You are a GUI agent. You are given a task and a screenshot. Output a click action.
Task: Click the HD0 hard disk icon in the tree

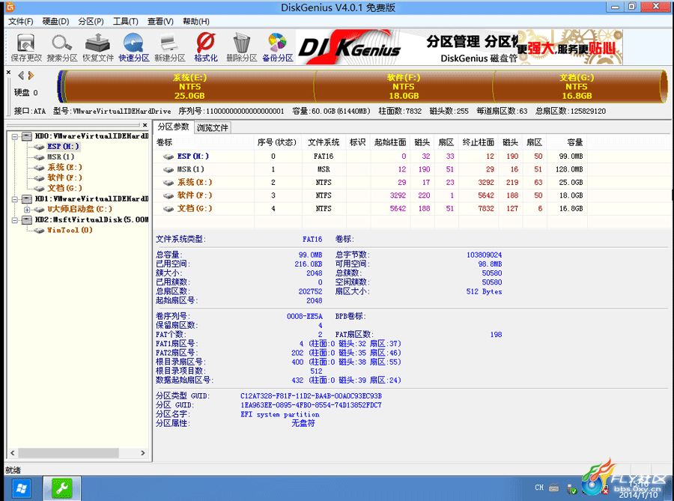(x=27, y=136)
